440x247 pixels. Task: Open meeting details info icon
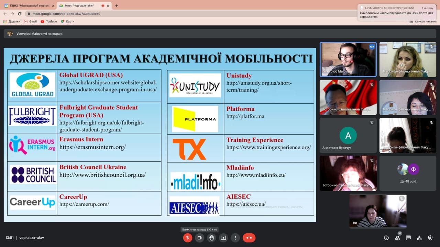[x=386, y=238]
